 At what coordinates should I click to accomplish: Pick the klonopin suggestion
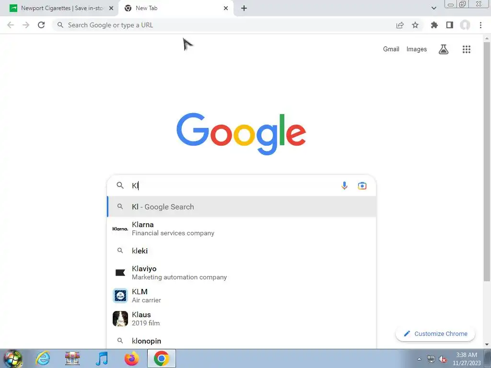click(242, 341)
